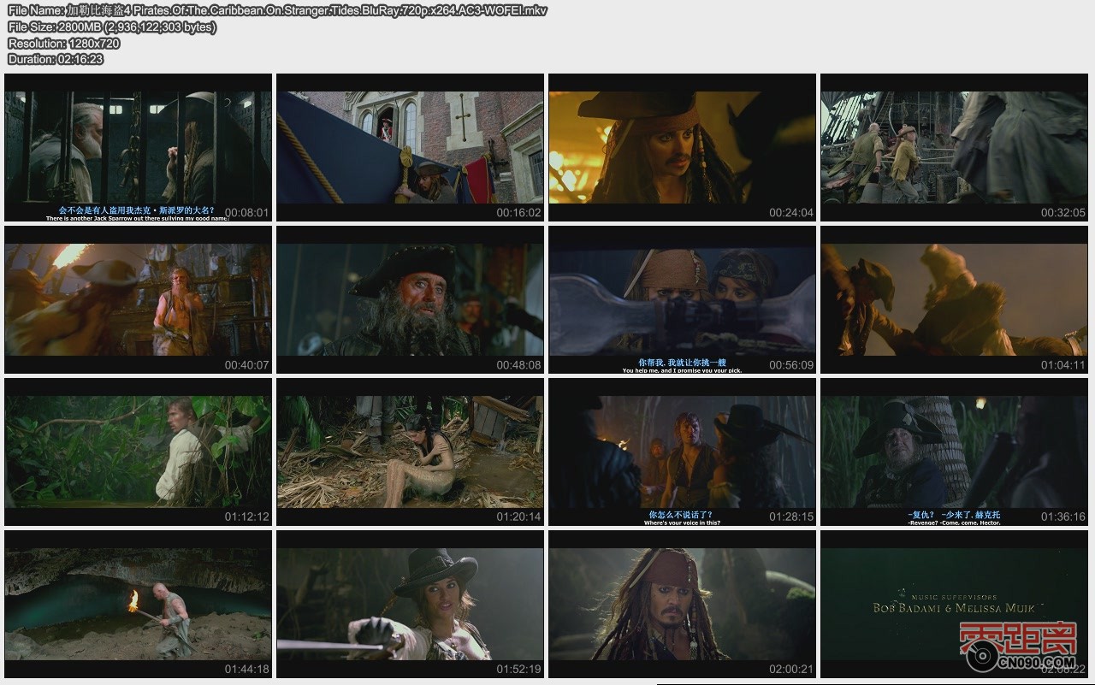Click the Resolution 1280x720 line
1095x685 pixels.
coord(63,43)
